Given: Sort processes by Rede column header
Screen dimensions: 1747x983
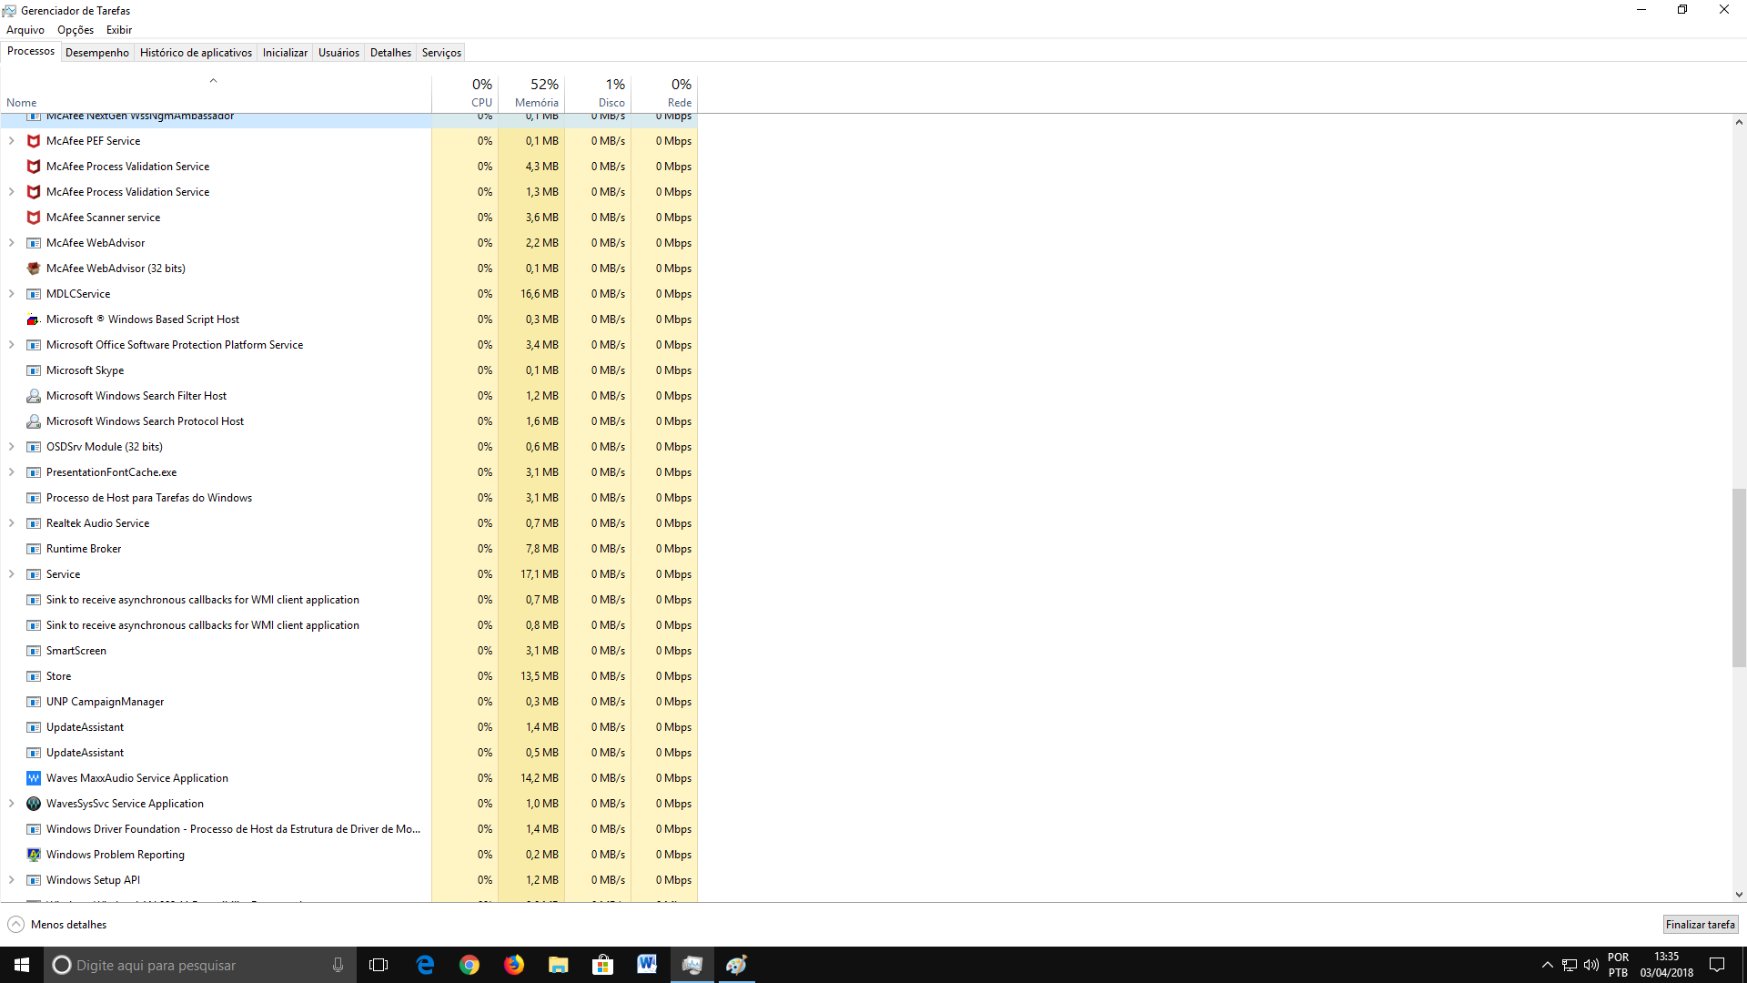Looking at the screenshot, I should pyautogui.click(x=664, y=94).
